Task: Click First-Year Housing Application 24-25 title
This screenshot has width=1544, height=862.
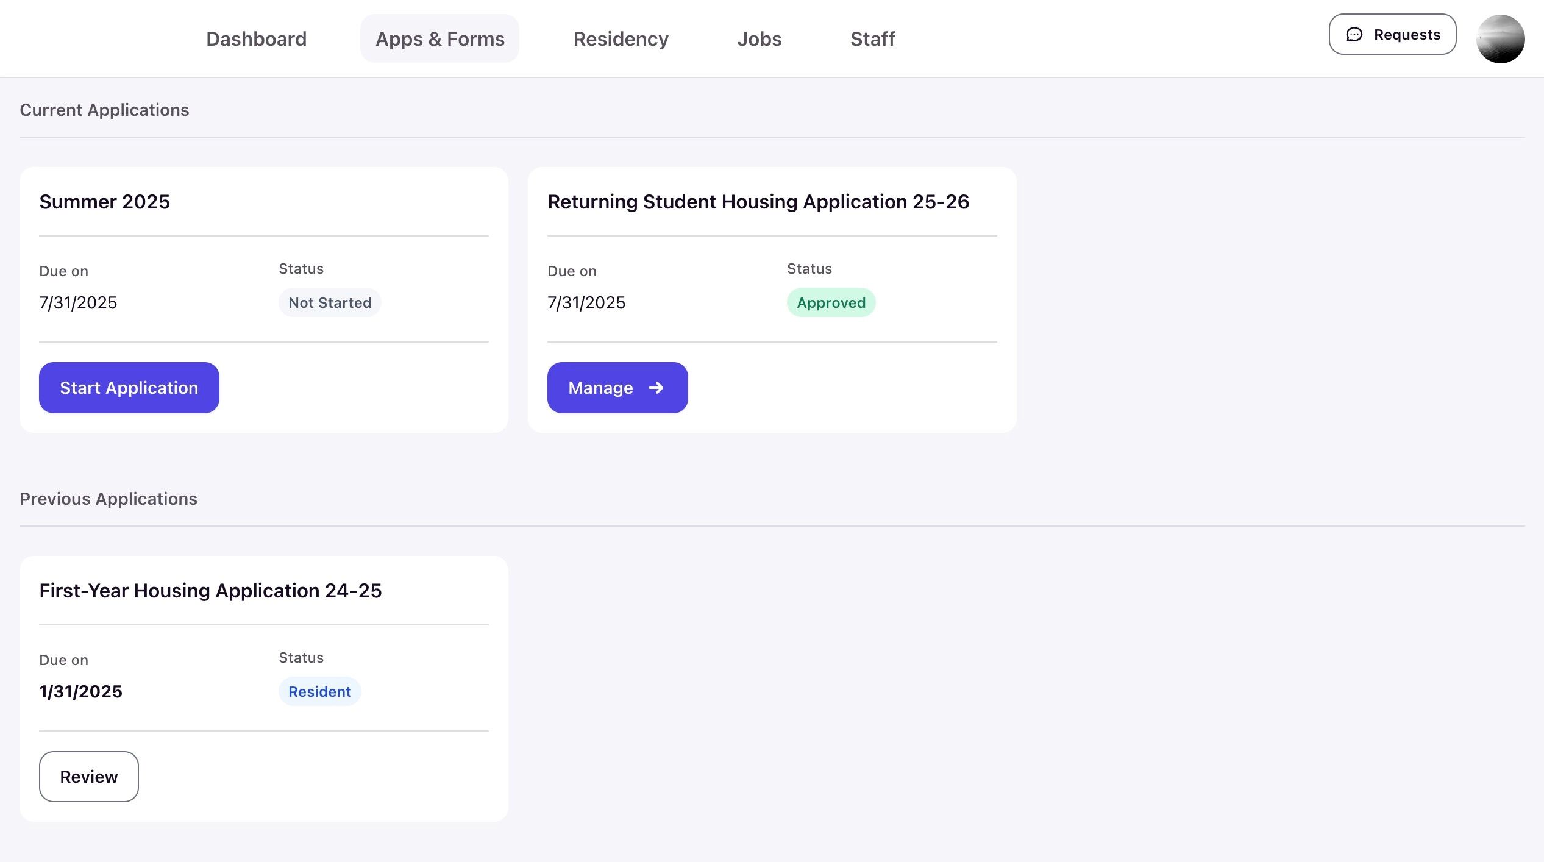Action: 210,591
